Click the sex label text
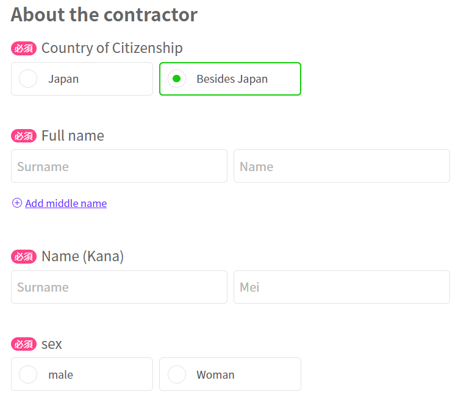This screenshot has width=458, height=400. point(52,345)
